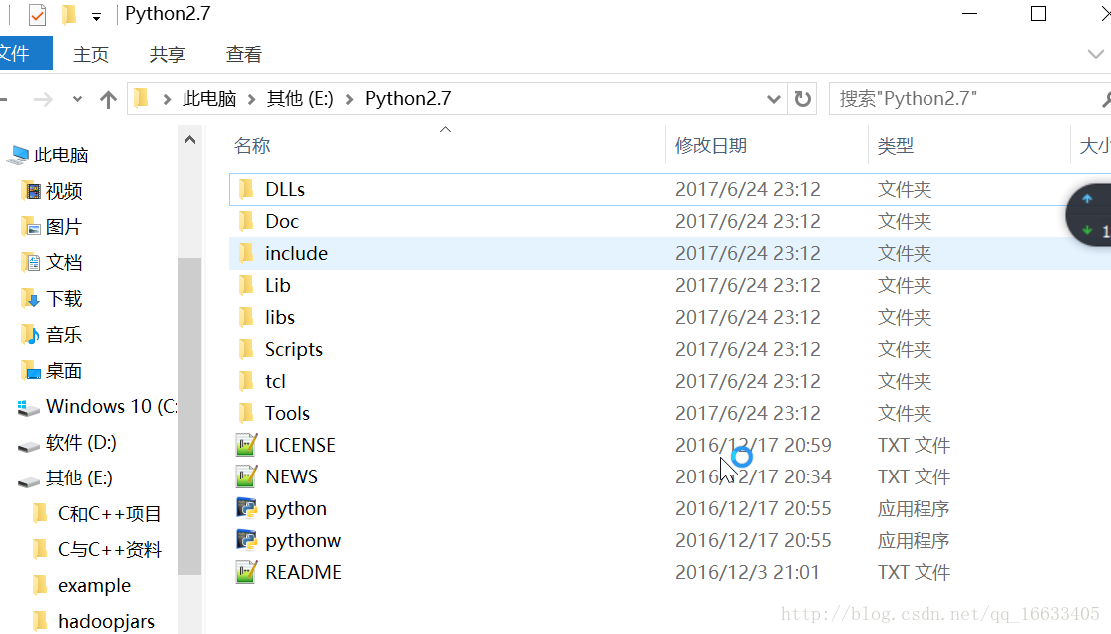Viewport: 1111px width, 634px height.
Task: Click the navigation pane scrollbar thumb
Action: pyautogui.click(x=189, y=417)
